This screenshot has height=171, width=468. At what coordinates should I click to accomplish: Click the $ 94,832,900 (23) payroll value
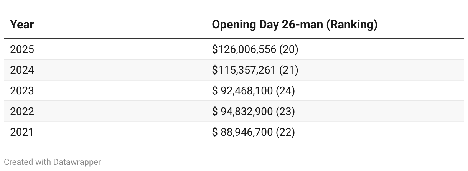pyautogui.click(x=254, y=112)
